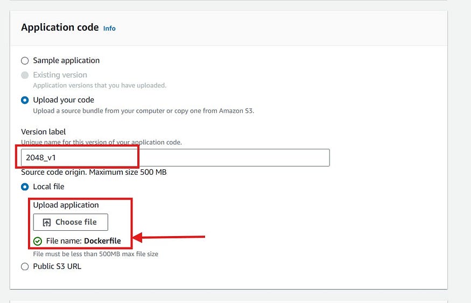Click 'File must be less than 500MB' note
The image size is (471, 303).
[x=95, y=254]
